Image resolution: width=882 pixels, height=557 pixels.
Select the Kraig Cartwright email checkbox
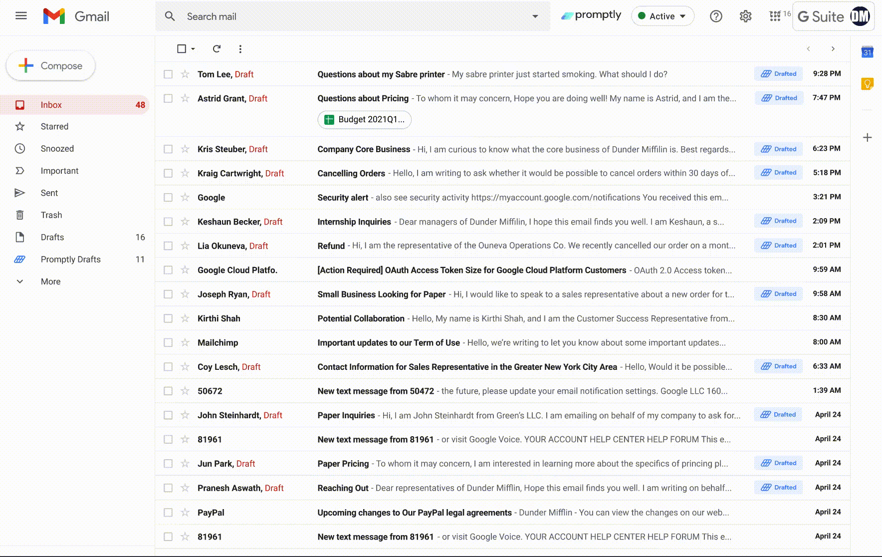(x=168, y=173)
